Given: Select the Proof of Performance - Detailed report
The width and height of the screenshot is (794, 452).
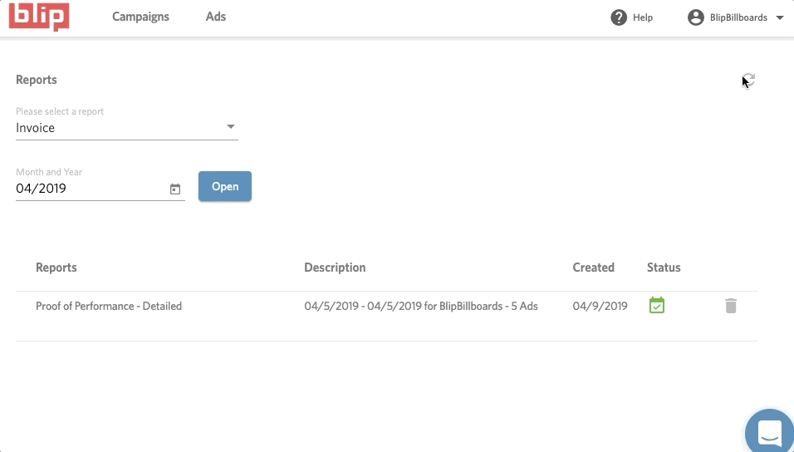Looking at the screenshot, I should tap(109, 306).
